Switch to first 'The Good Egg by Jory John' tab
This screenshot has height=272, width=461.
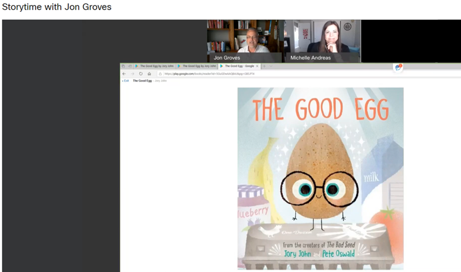pyautogui.click(x=154, y=66)
